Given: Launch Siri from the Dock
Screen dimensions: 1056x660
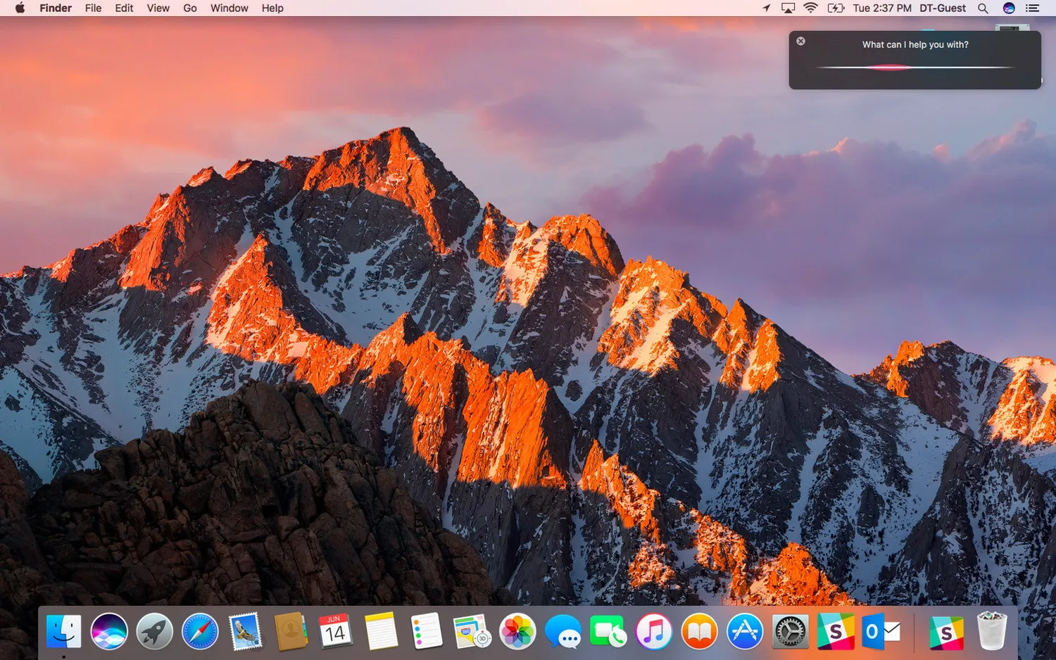Looking at the screenshot, I should (109, 631).
